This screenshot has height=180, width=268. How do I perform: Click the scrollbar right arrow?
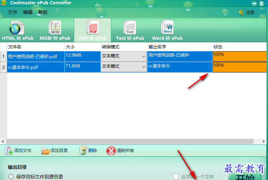click(263, 141)
